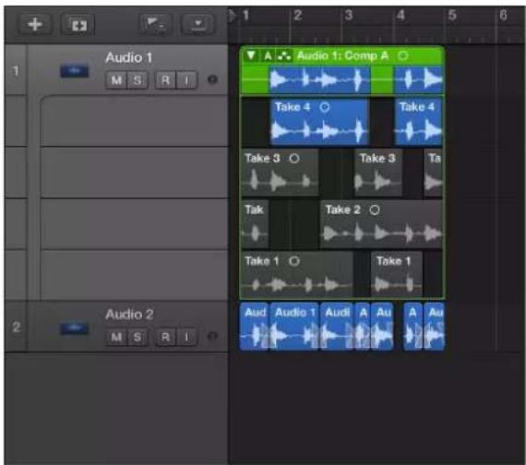
Task: Select the Audio 1 track name
Action: click(129, 58)
